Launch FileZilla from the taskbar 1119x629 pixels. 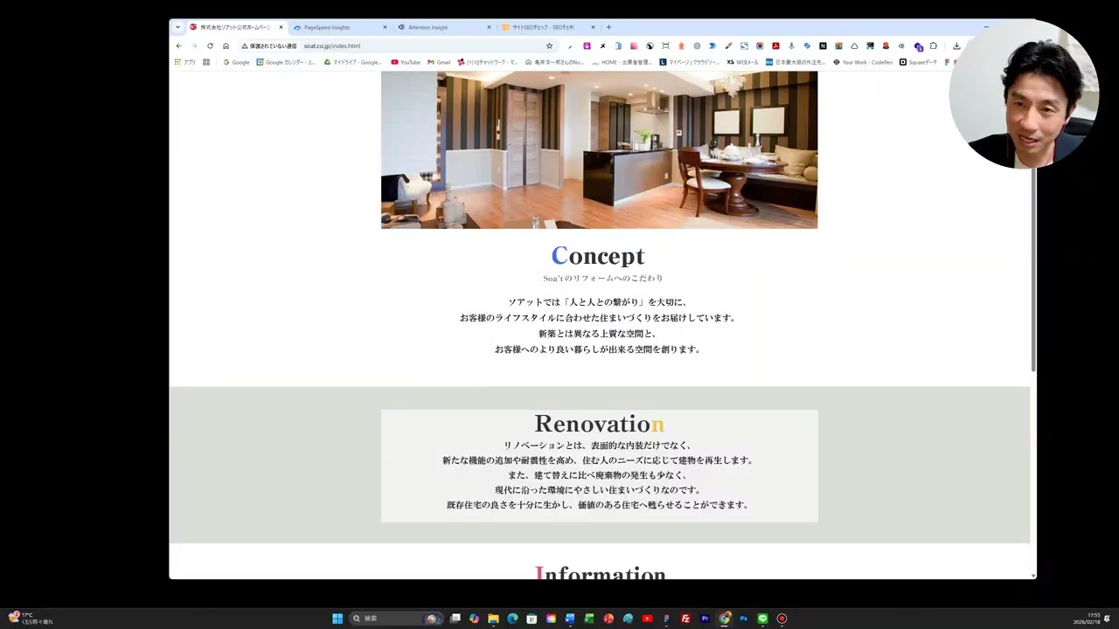click(685, 619)
